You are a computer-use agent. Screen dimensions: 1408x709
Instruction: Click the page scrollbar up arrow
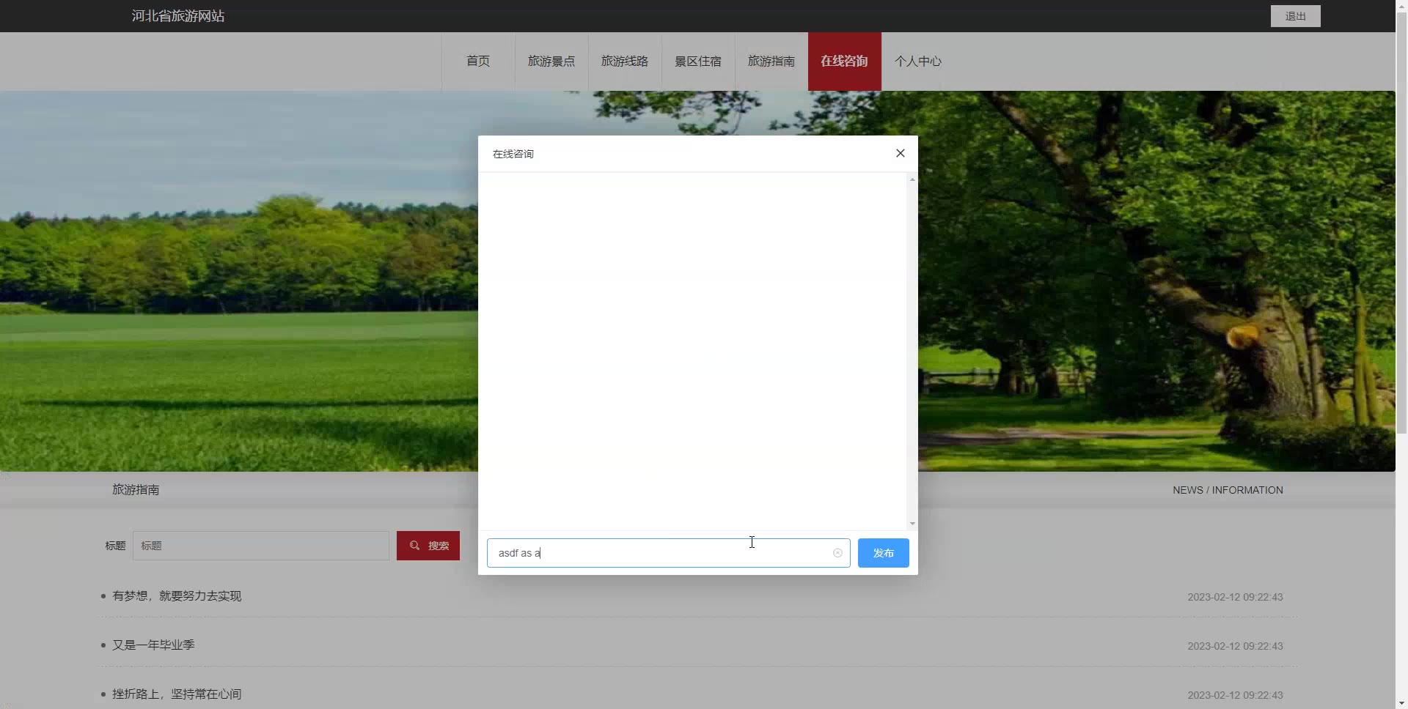[x=1402, y=6]
